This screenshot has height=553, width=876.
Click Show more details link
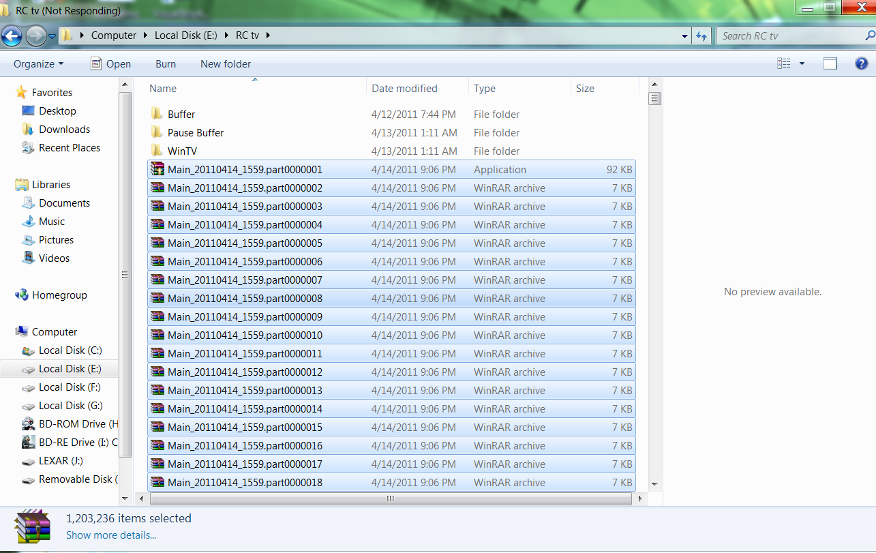click(111, 535)
